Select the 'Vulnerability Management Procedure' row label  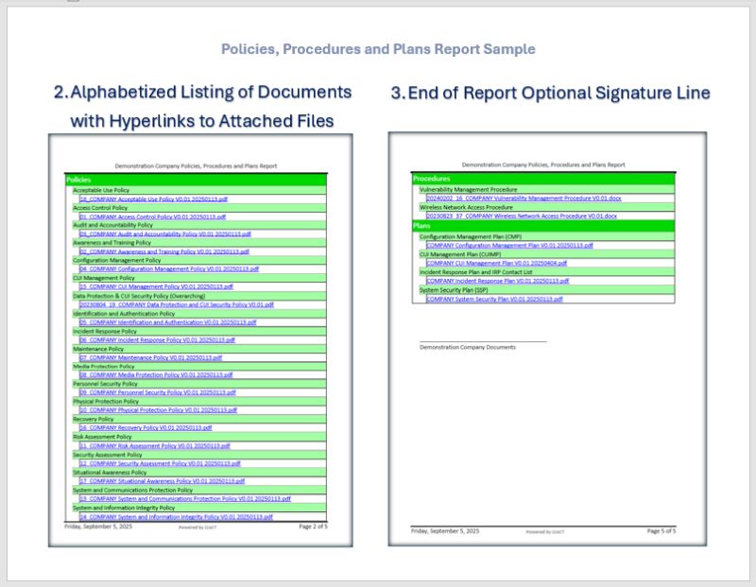click(x=468, y=190)
